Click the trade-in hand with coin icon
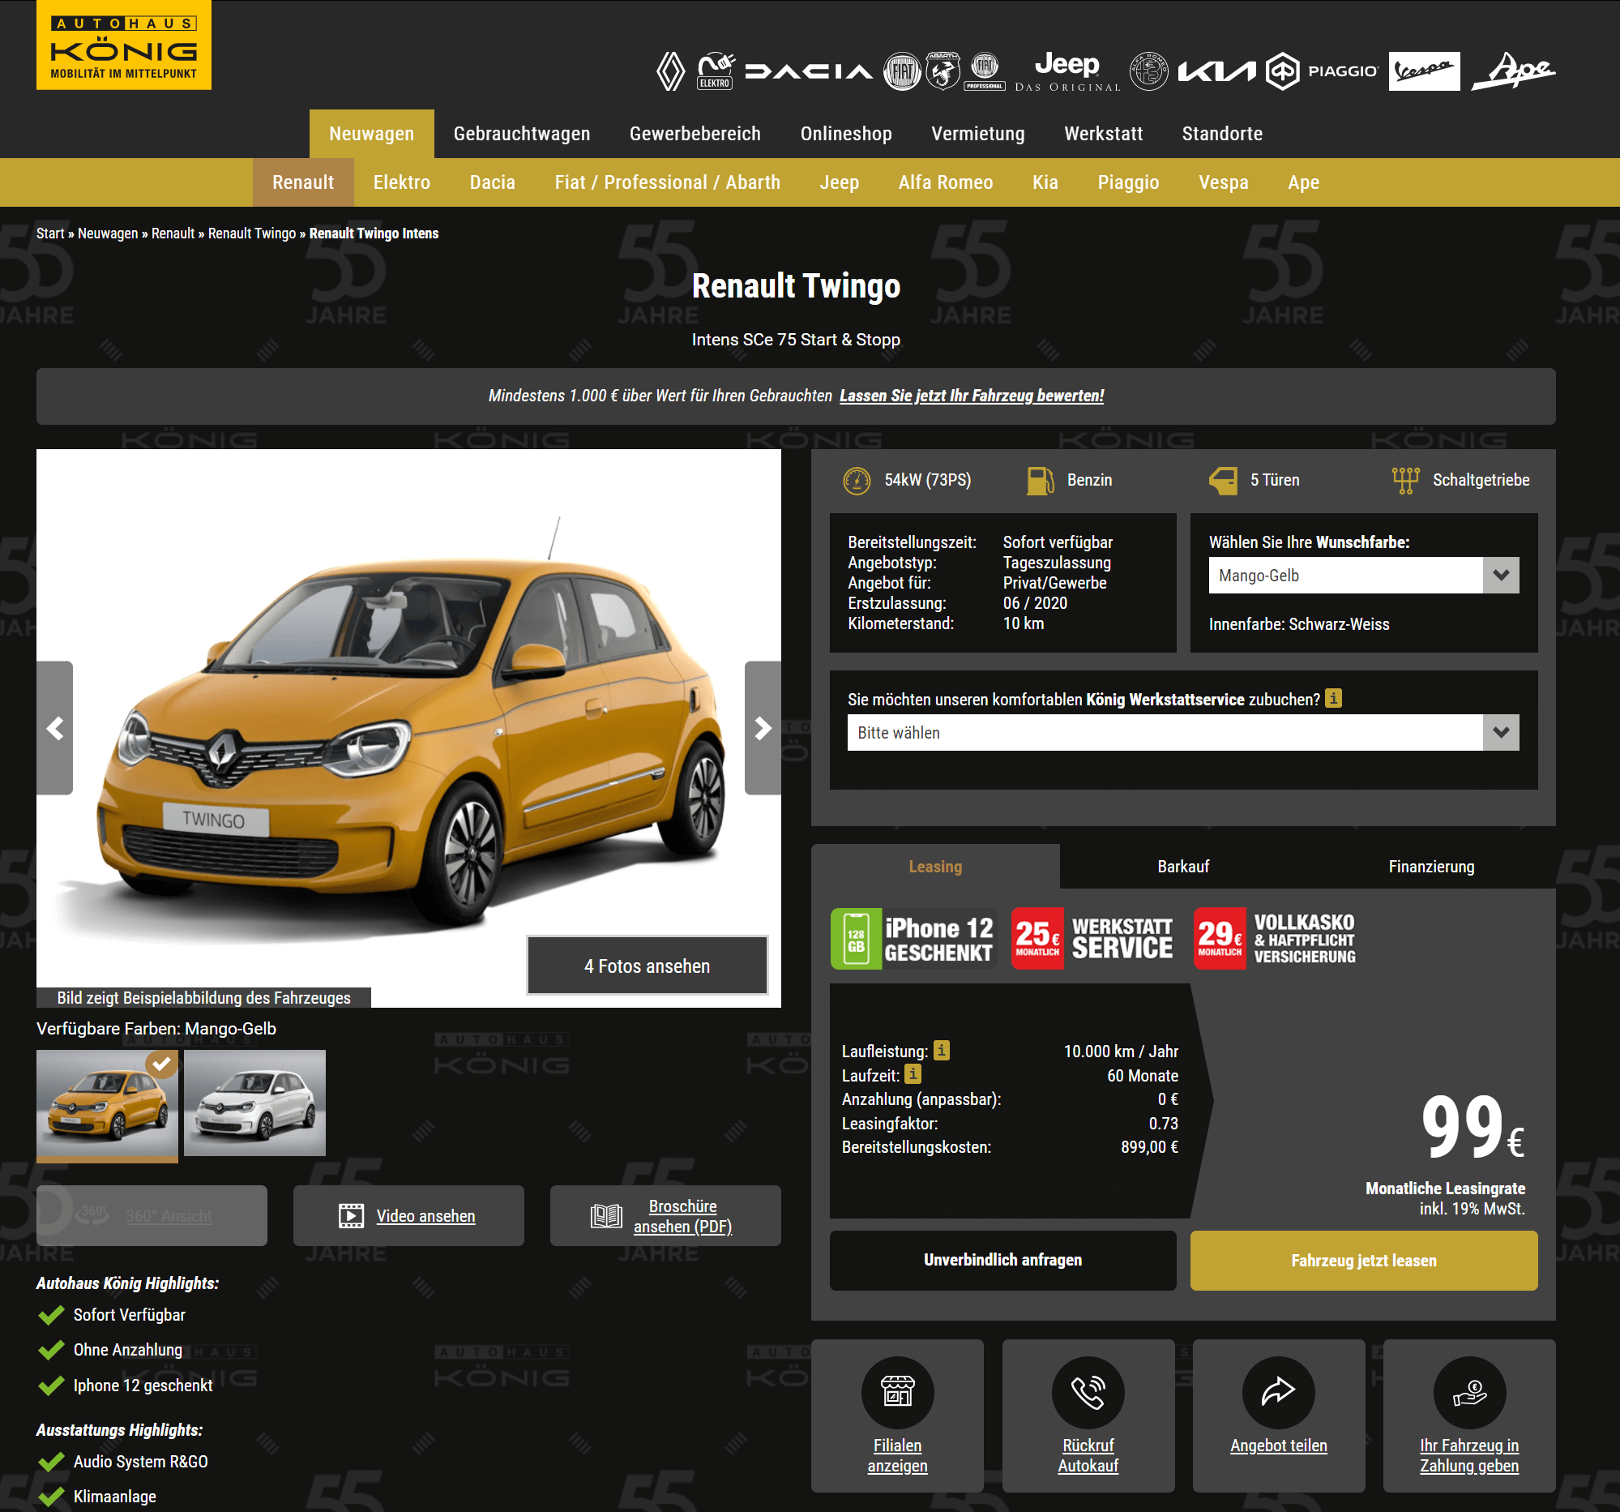 point(1469,1392)
